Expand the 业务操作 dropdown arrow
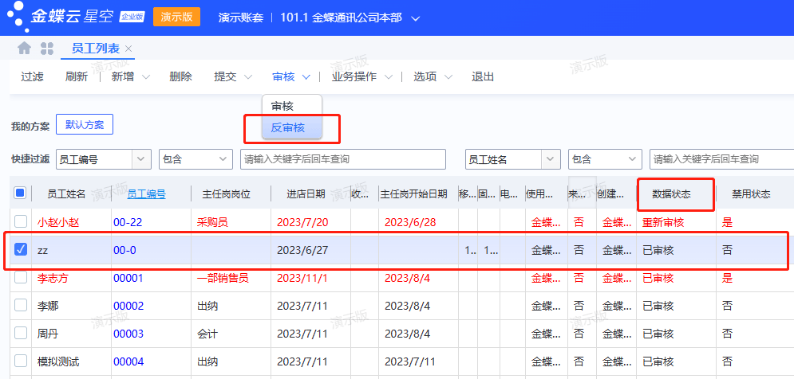This screenshot has height=379, width=794. pos(389,77)
